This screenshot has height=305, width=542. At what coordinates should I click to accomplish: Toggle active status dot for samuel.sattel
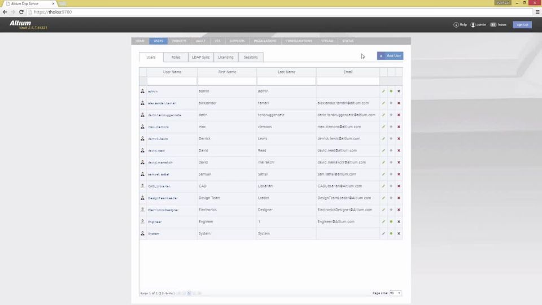(391, 175)
